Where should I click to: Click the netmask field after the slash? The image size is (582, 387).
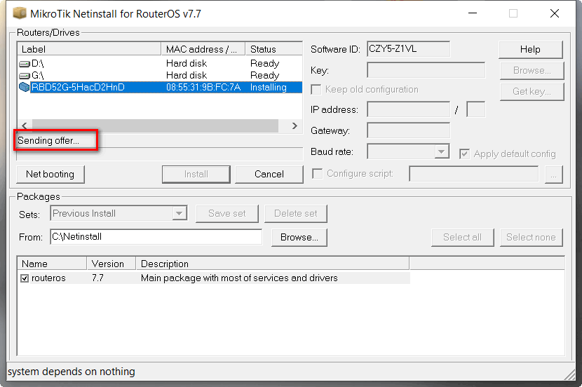475,109
